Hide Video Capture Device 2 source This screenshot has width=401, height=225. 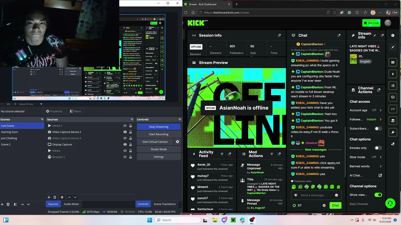[125, 132]
